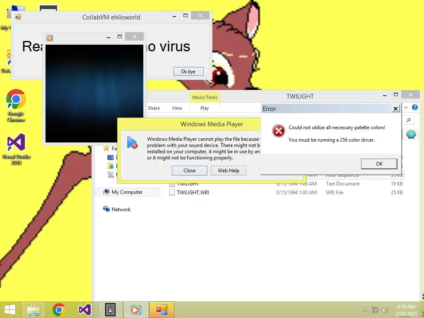Click the Media Player icon in the small window's title bar
424x318 pixels.
click(x=50, y=38)
